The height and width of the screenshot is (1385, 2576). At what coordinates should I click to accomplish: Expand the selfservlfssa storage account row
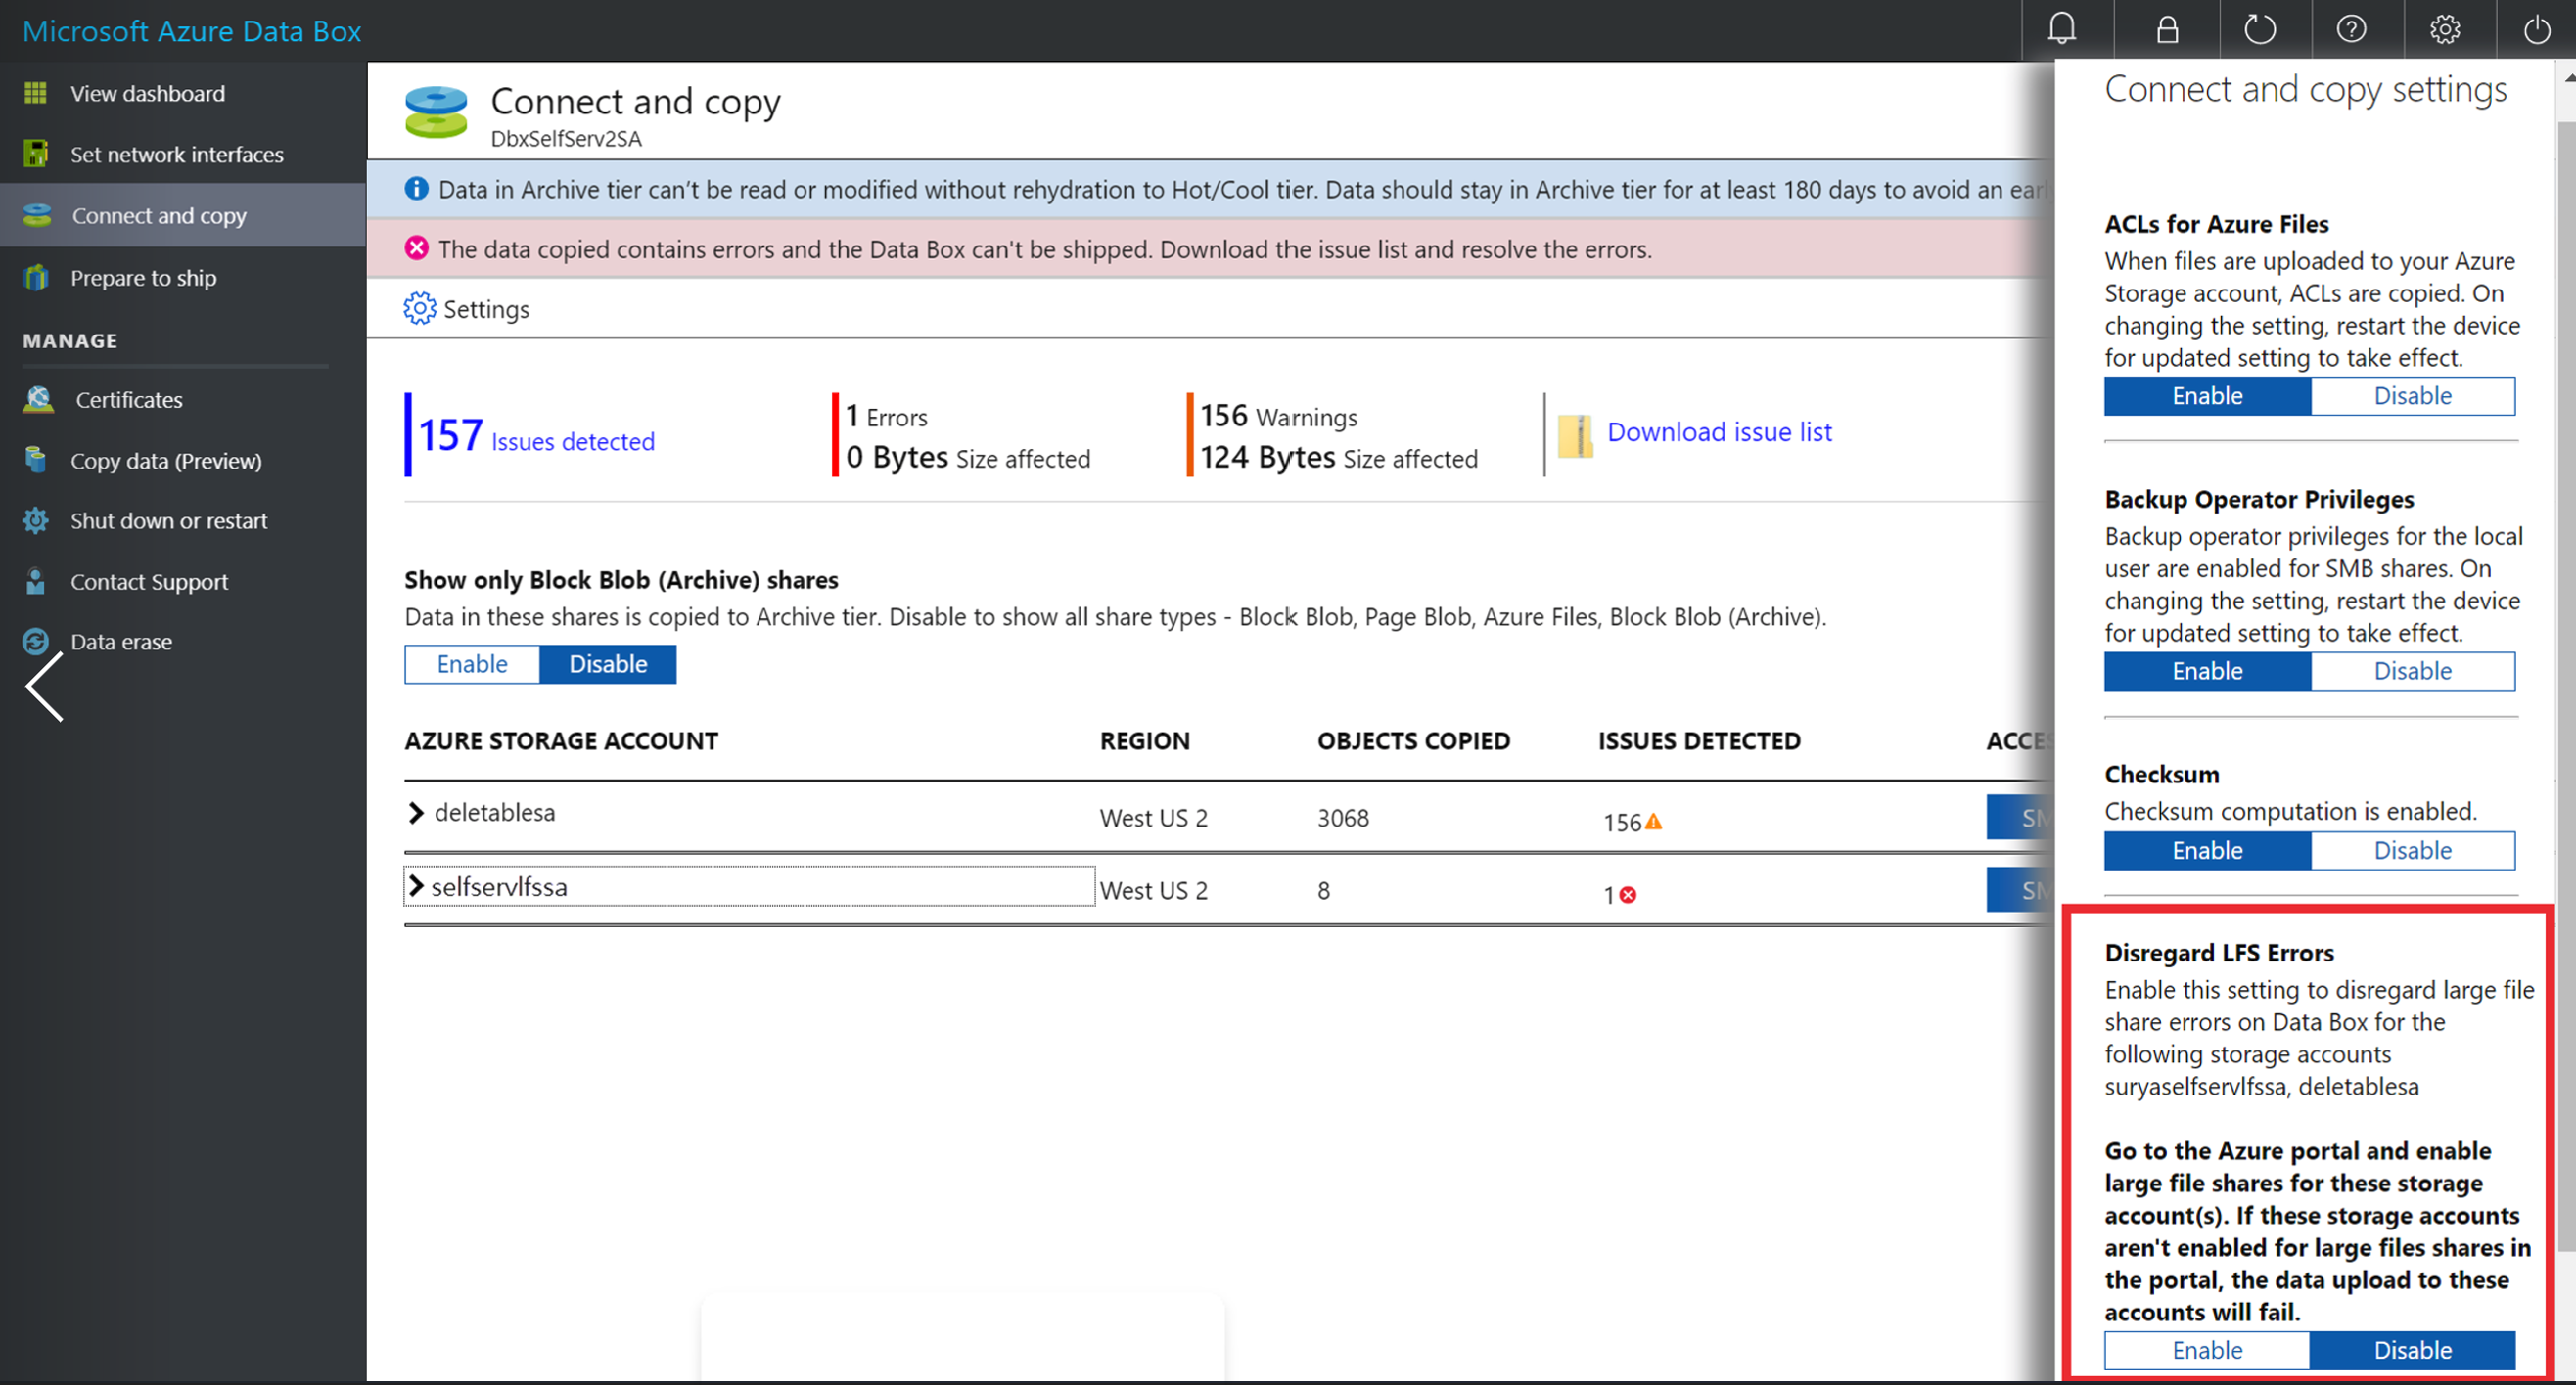[x=420, y=885]
